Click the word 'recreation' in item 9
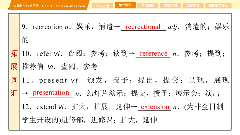The image size is (240, 135). [48, 27]
